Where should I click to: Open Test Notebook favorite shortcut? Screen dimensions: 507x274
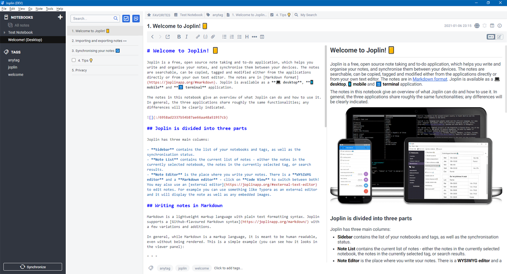coord(189,15)
